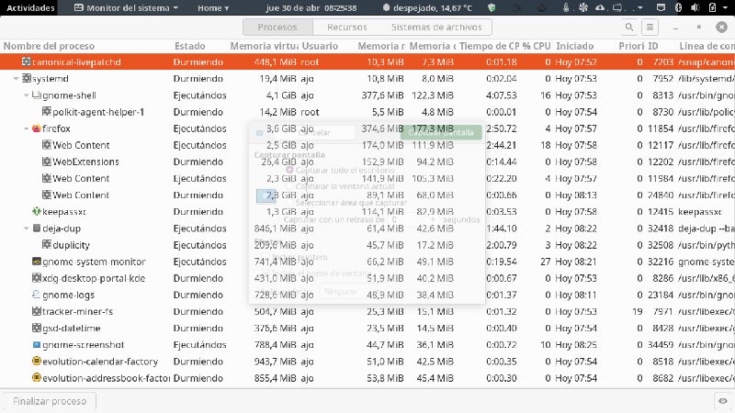Screen dimensions: 735x413
Task: Select the keepassxc process row
Action: [367, 212]
